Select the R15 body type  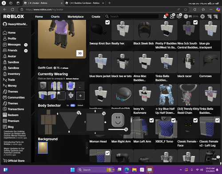coord(72,105)
